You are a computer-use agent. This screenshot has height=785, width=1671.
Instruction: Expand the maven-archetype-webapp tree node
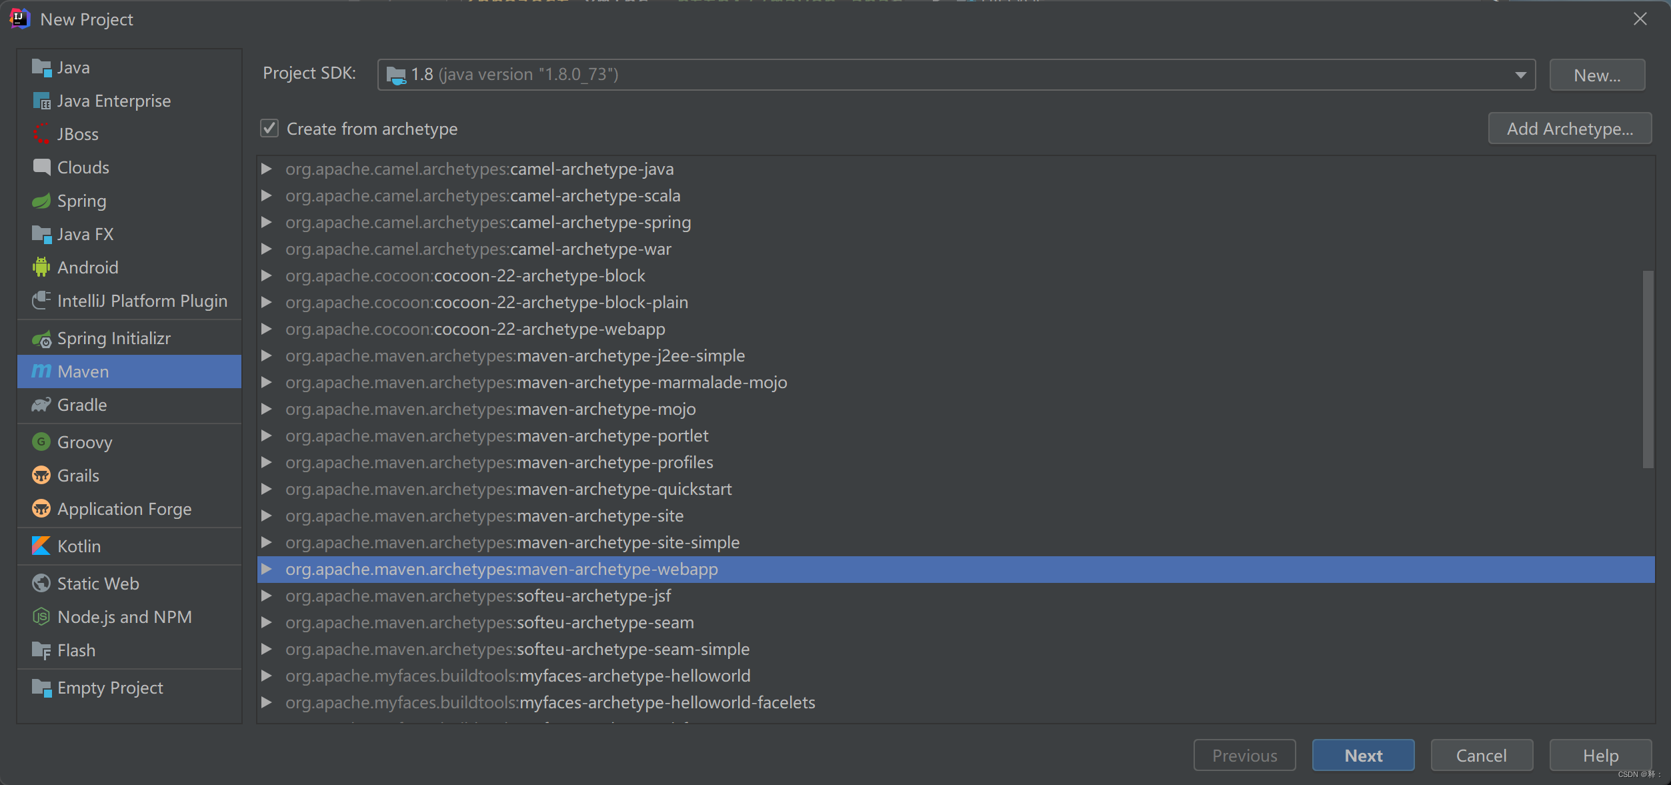pyautogui.click(x=266, y=569)
